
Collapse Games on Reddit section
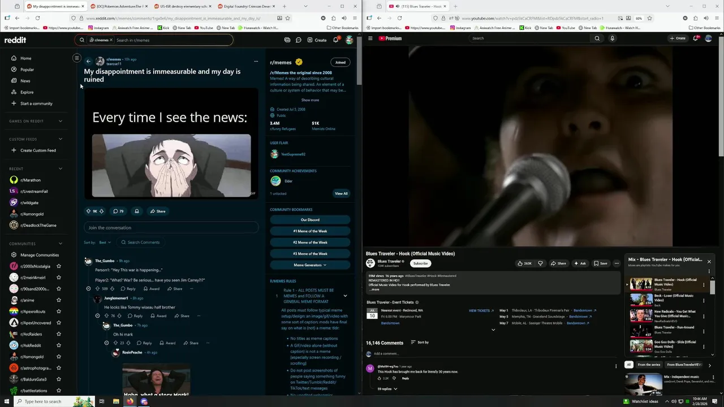61,121
